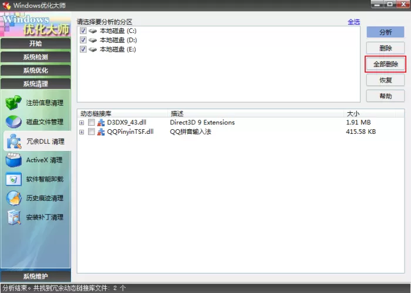This screenshot has width=411, height=293.
Task: Click the Direct3D 9 Extensions description
Action: click(x=203, y=122)
